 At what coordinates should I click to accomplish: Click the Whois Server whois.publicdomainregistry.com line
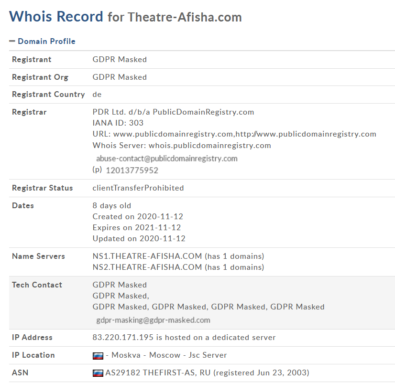[x=182, y=146]
